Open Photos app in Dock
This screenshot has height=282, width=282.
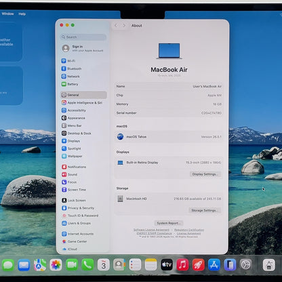[x=56, y=265]
